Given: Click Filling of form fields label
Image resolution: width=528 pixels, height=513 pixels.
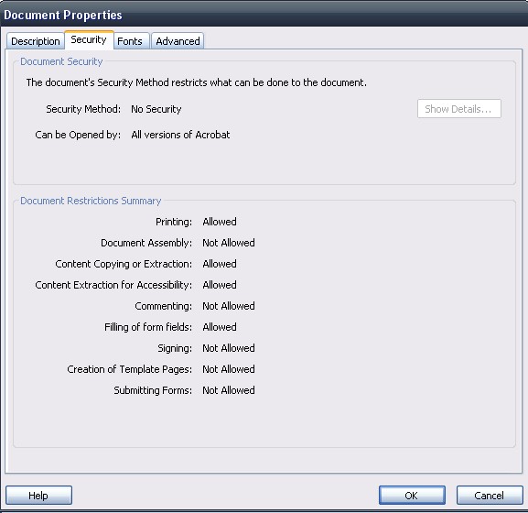Looking at the screenshot, I should click(148, 327).
